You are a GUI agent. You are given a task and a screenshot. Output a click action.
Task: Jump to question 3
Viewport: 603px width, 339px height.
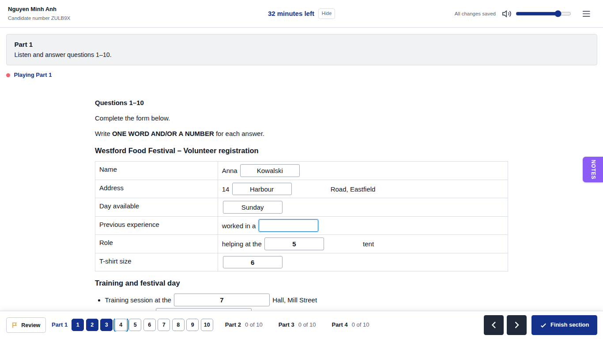[x=106, y=325]
